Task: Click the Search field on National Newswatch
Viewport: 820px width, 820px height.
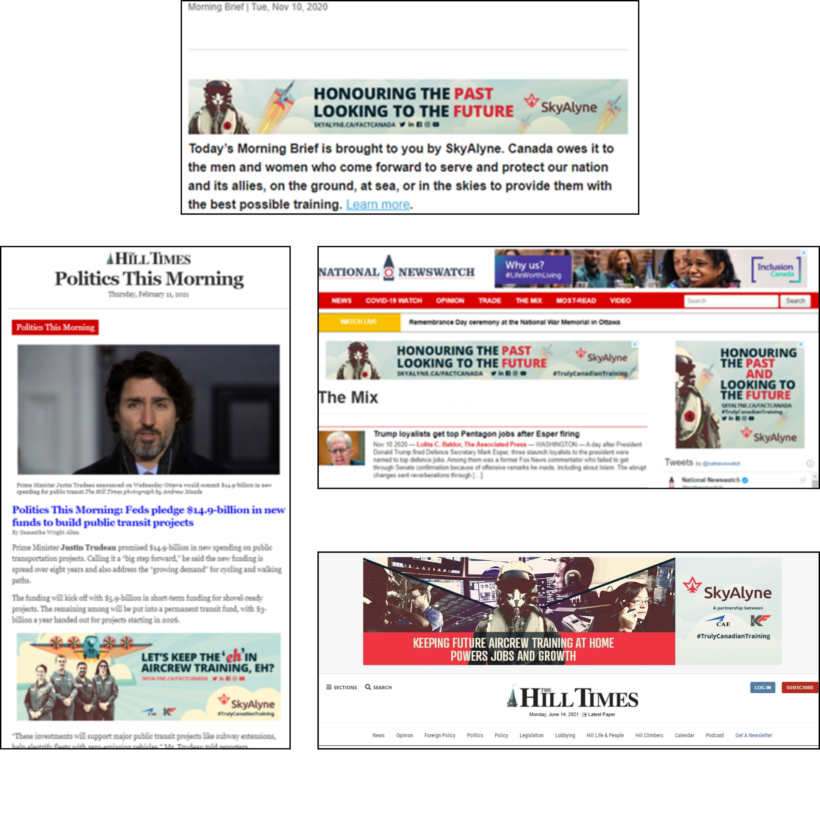Action: click(x=731, y=301)
